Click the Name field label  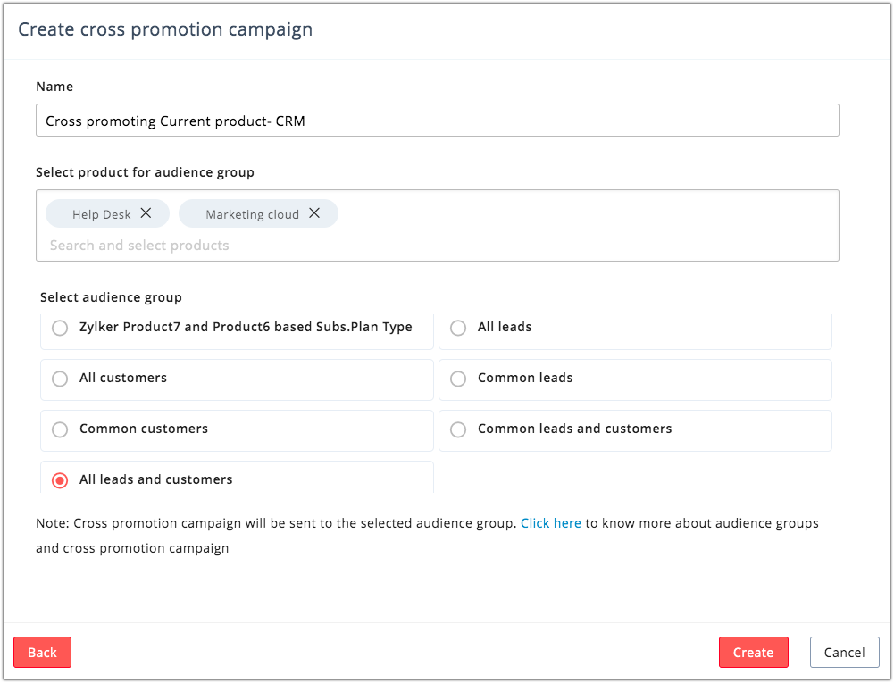point(54,87)
